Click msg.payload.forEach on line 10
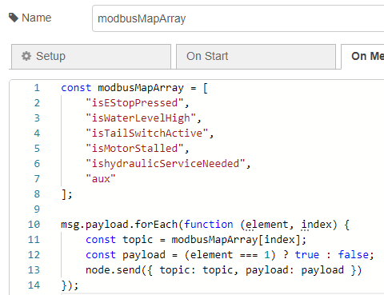This screenshot has height=295, width=384. (x=119, y=225)
